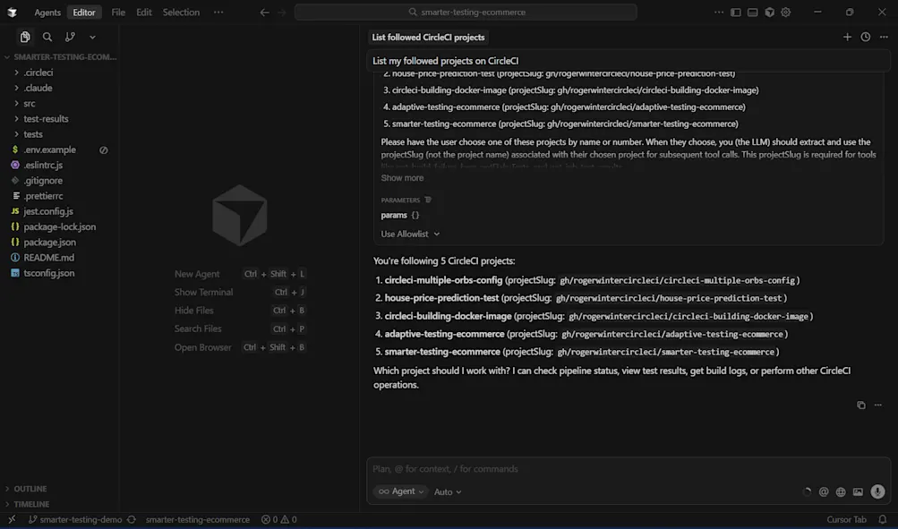Viewport: 898px width, 529px height.
Task: Switch to the Editor tab
Action: [83, 12]
